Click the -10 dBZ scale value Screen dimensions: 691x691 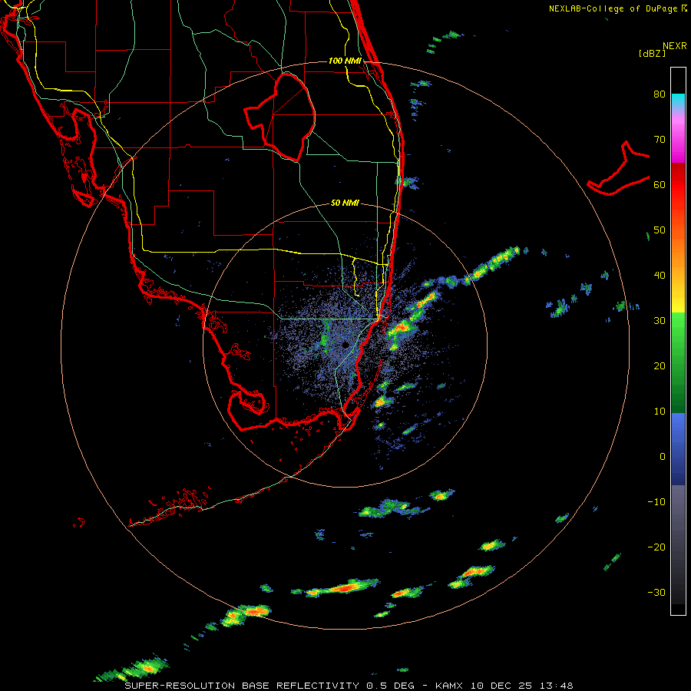pyautogui.click(x=656, y=501)
